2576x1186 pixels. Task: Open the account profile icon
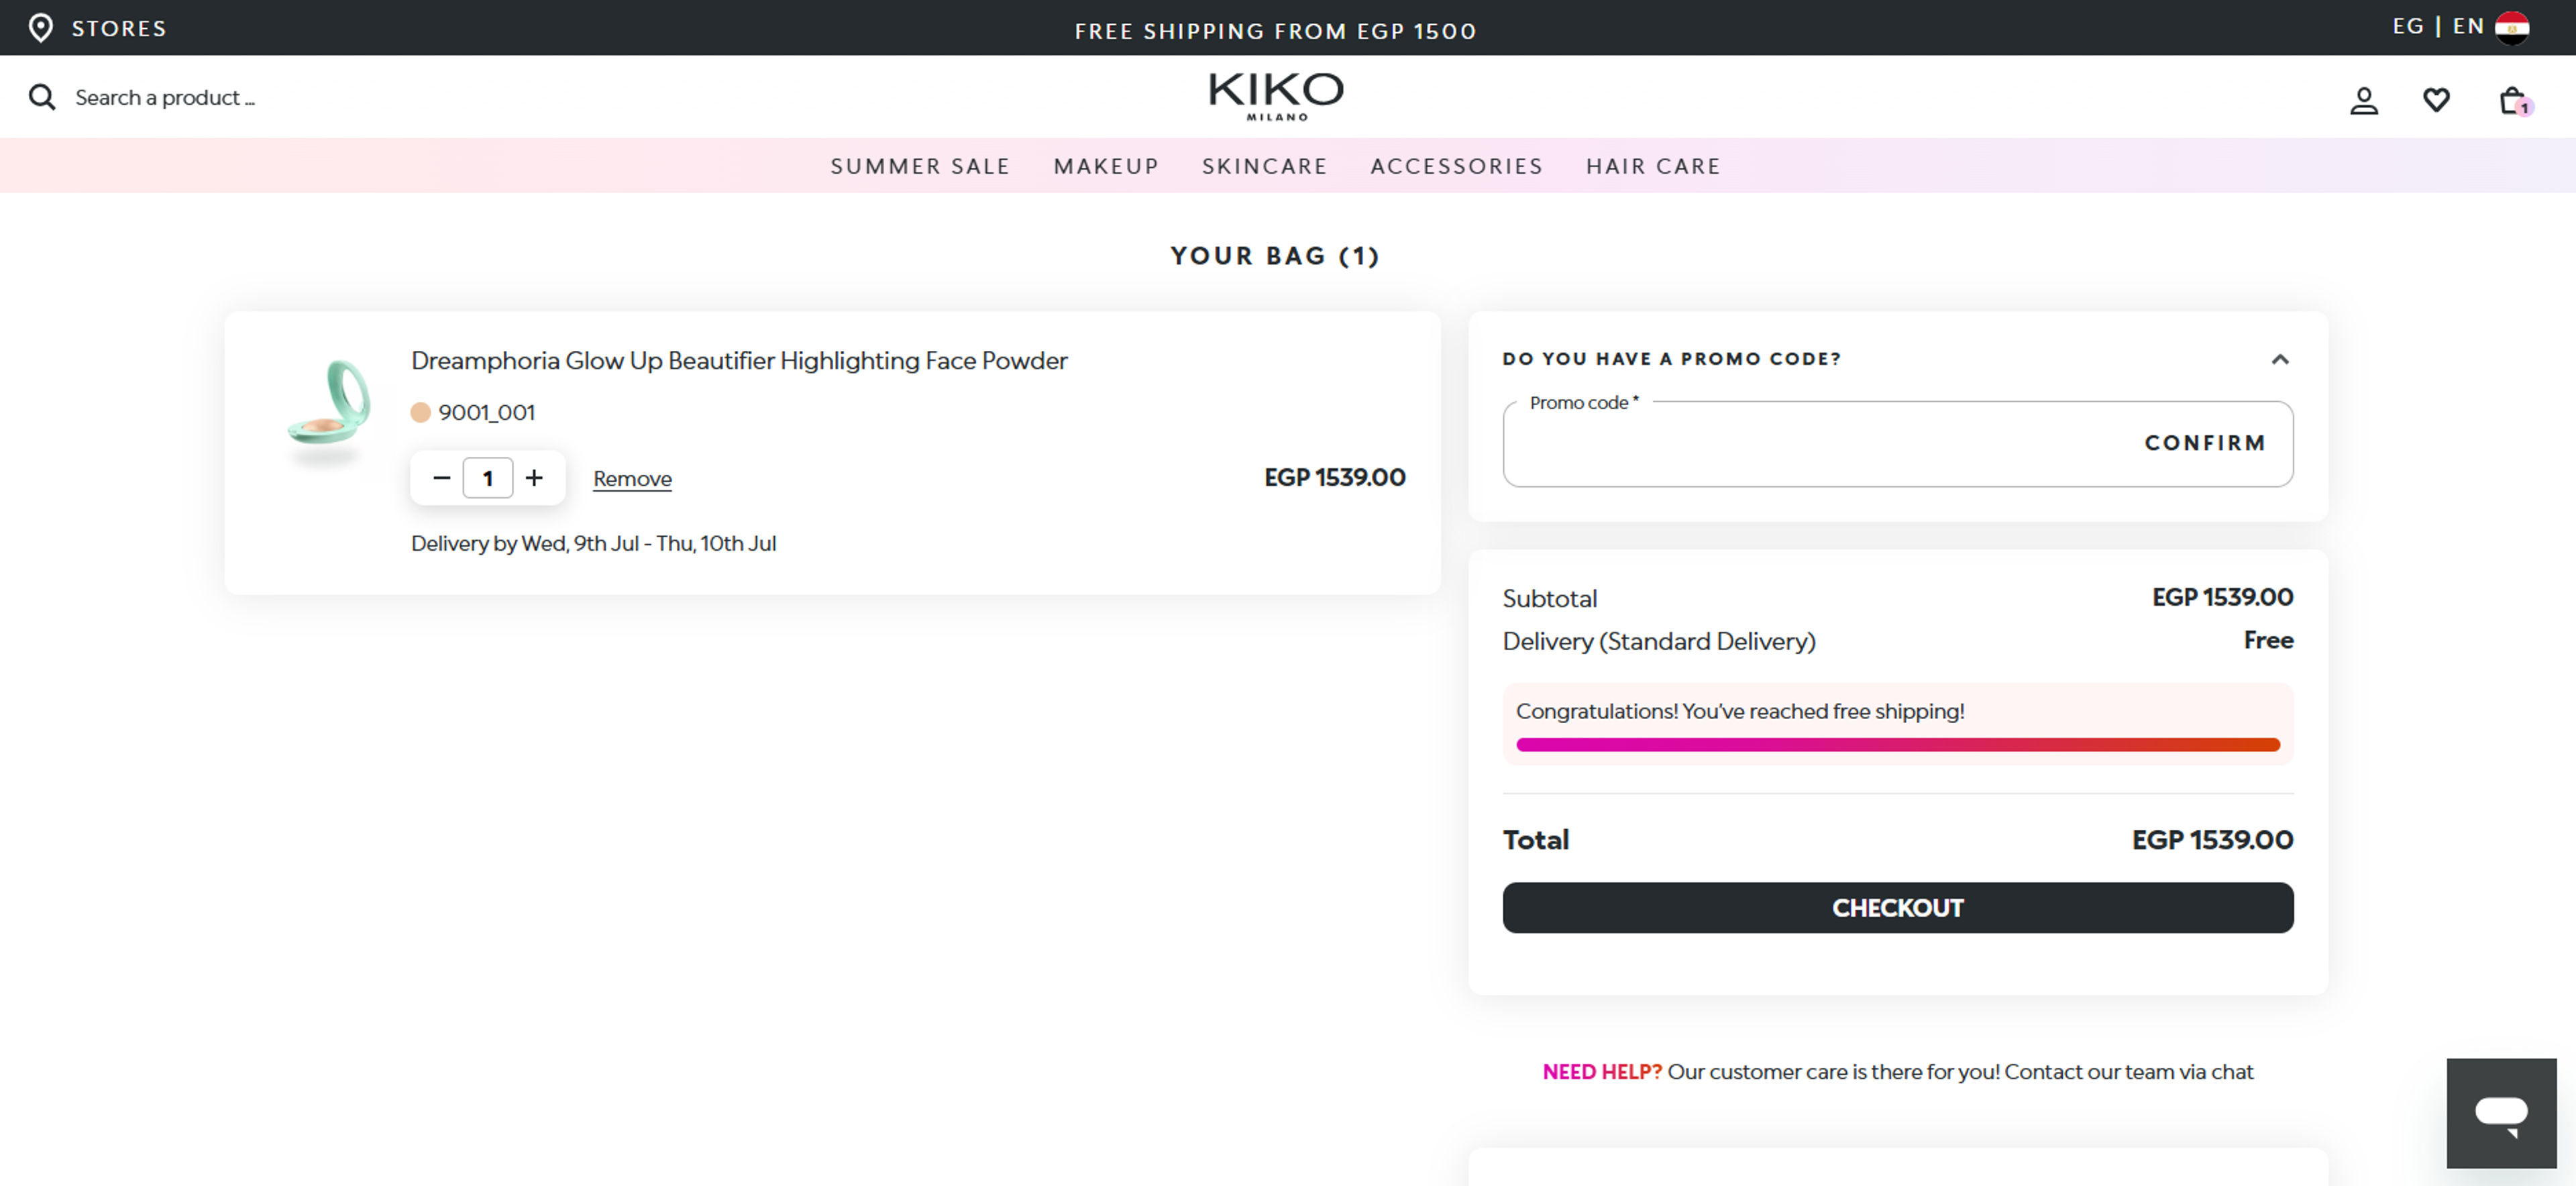click(x=2363, y=101)
